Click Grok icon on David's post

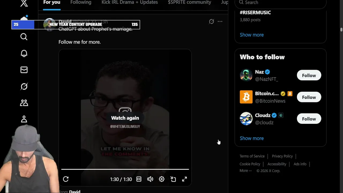click(x=211, y=21)
